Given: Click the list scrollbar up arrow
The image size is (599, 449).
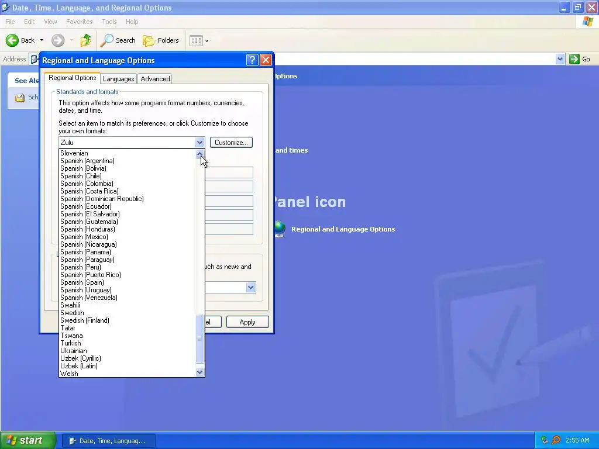Looking at the screenshot, I should click(x=199, y=154).
